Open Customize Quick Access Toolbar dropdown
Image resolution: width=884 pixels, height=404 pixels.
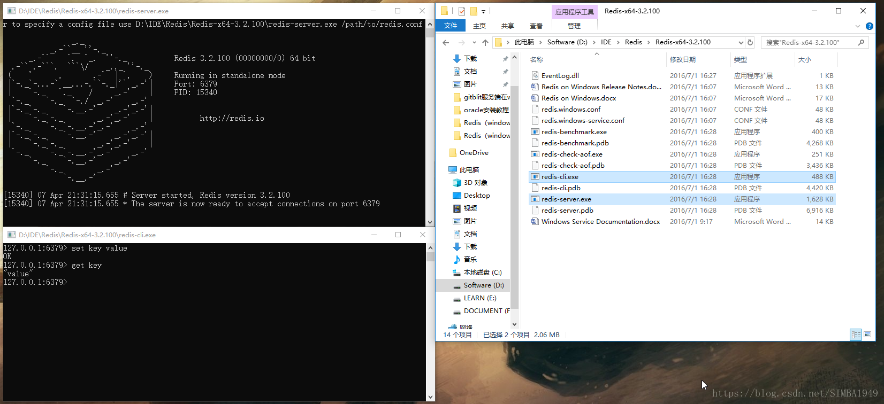[x=483, y=11]
